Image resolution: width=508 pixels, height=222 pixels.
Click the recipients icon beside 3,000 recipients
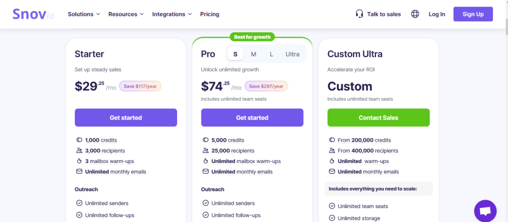pyautogui.click(x=79, y=151)
